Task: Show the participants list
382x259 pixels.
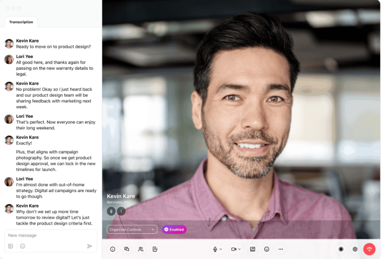Action: [x=141, y=249]
